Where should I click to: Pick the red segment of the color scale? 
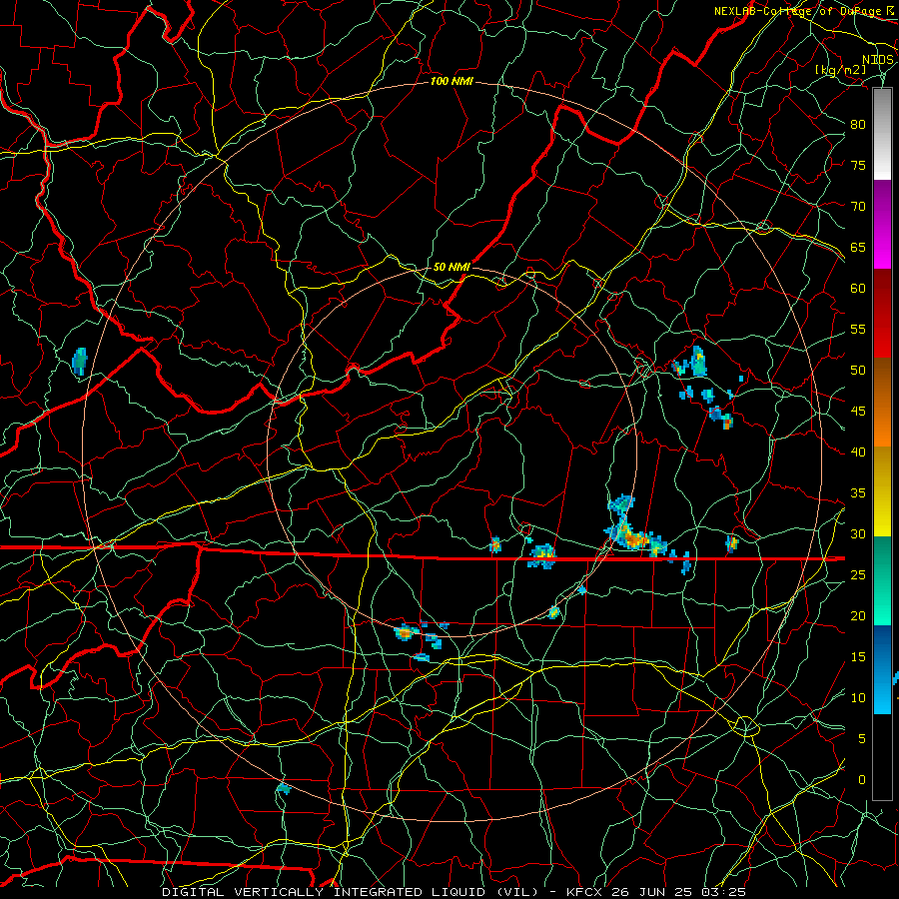882,314
